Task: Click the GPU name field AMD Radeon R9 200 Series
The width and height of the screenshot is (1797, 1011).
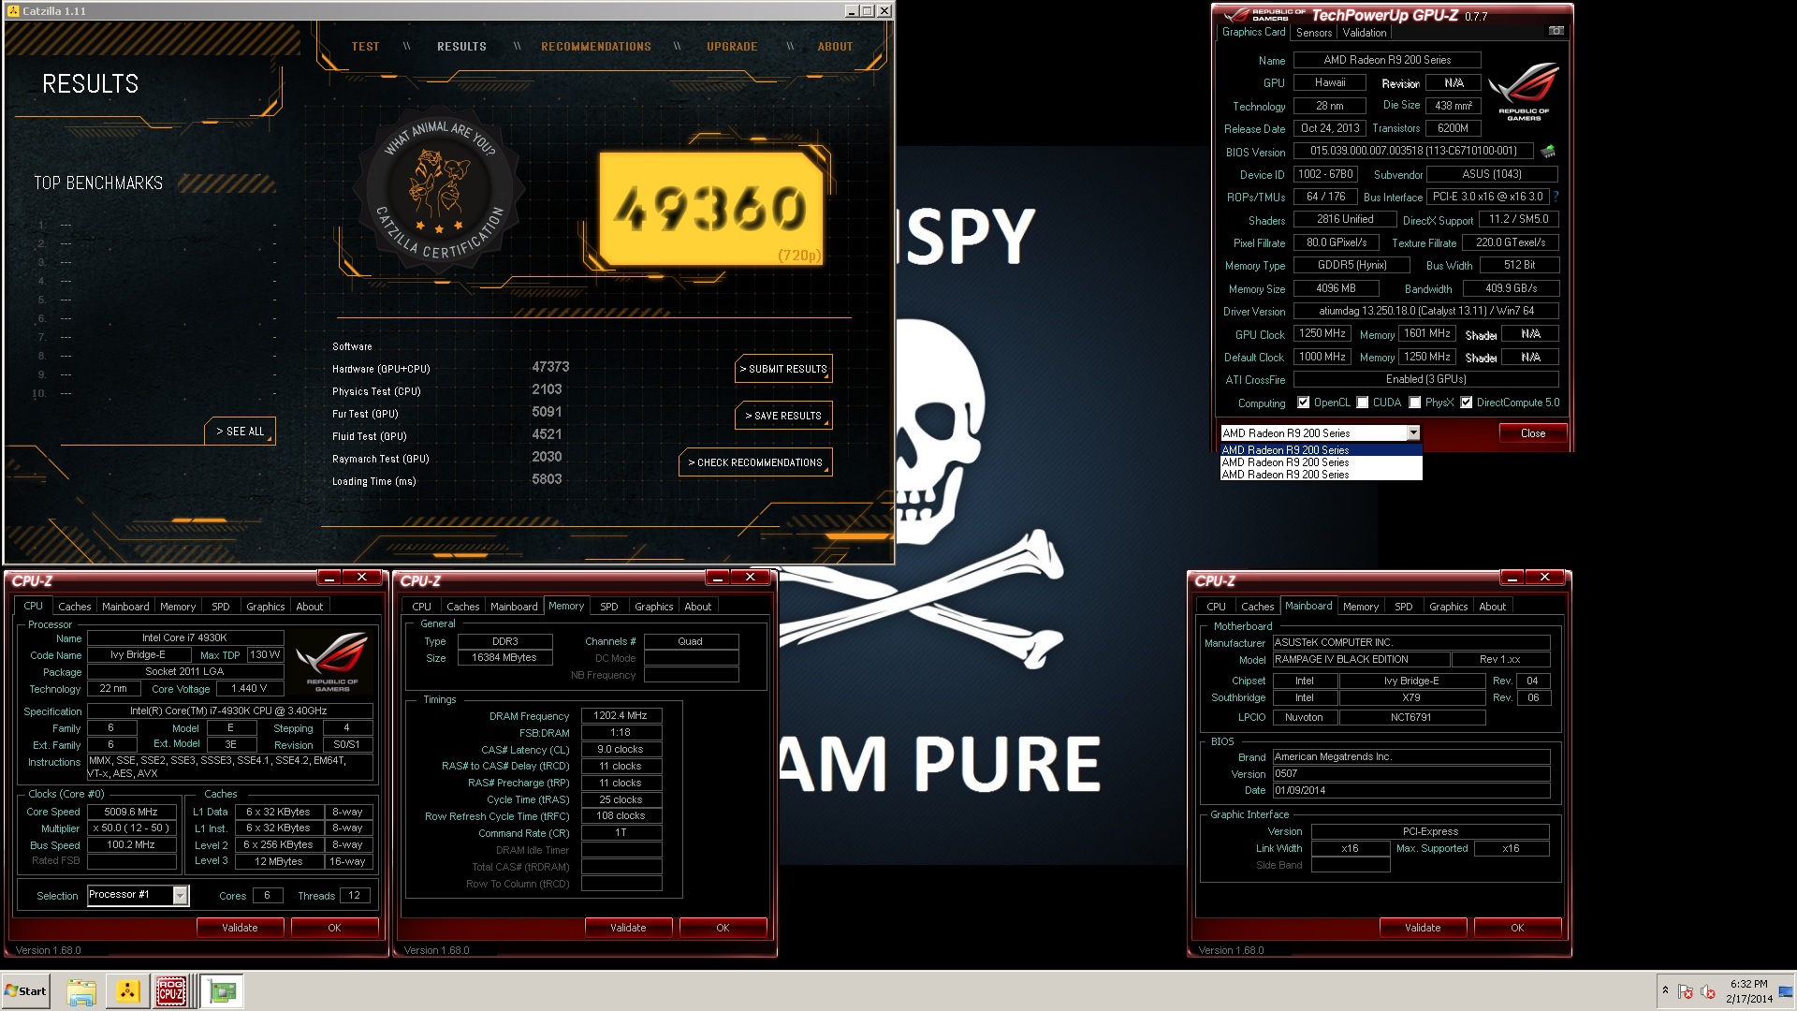Action: click(1387, 60)
